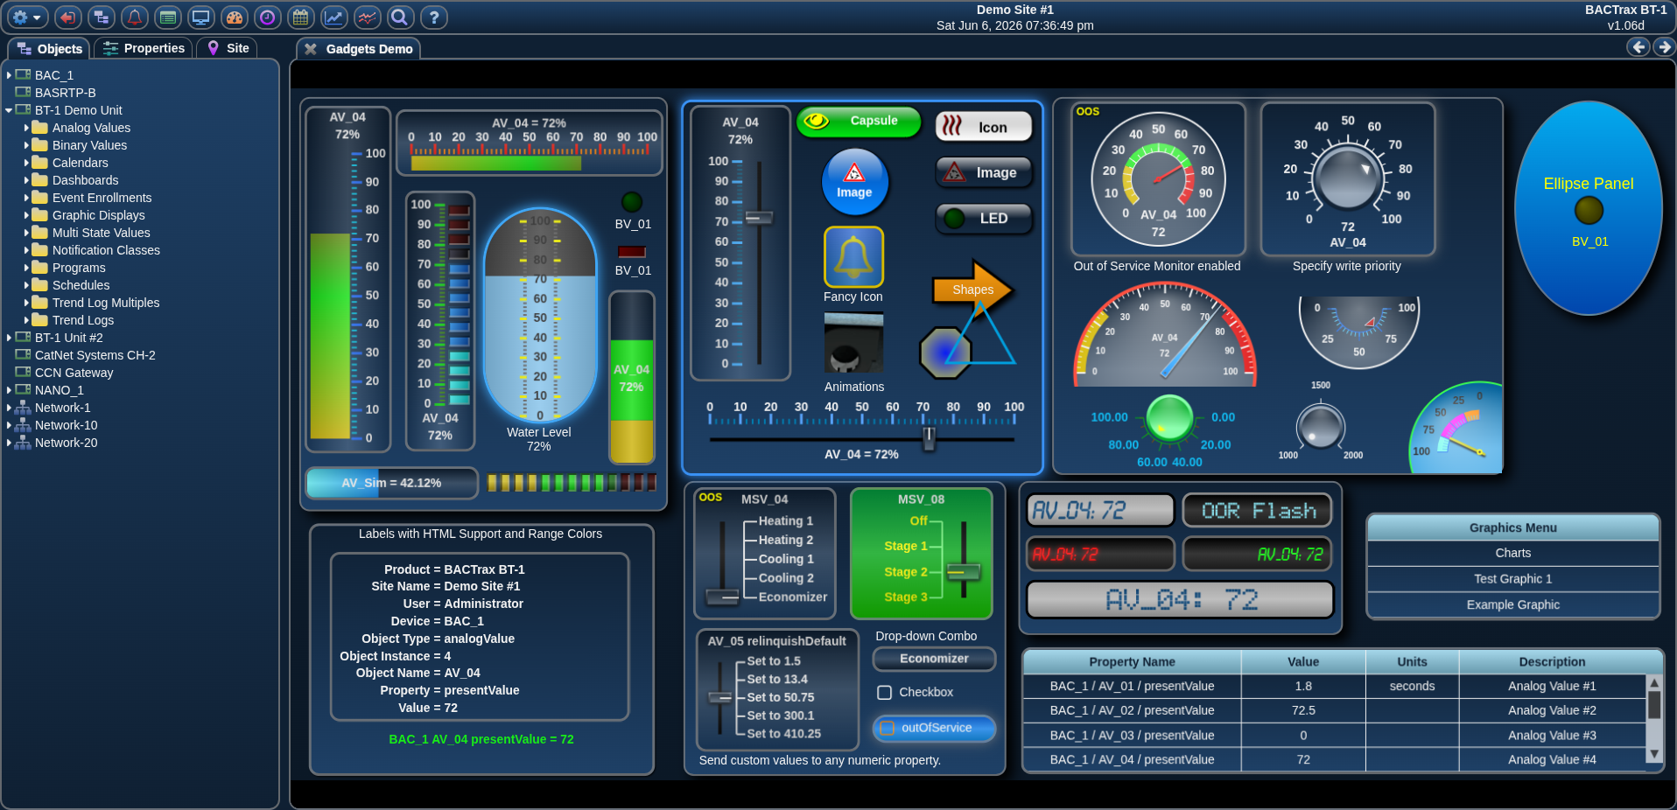Click the Fancy Icon bell gadget

click(x=853, y=257)
